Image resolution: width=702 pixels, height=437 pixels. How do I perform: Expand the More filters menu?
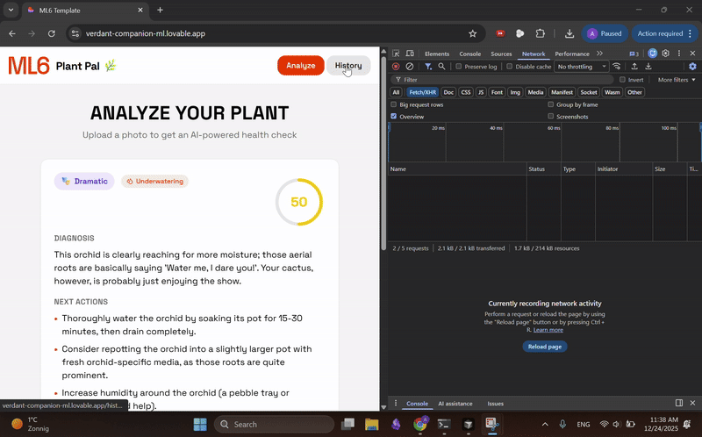pos(677,80)
